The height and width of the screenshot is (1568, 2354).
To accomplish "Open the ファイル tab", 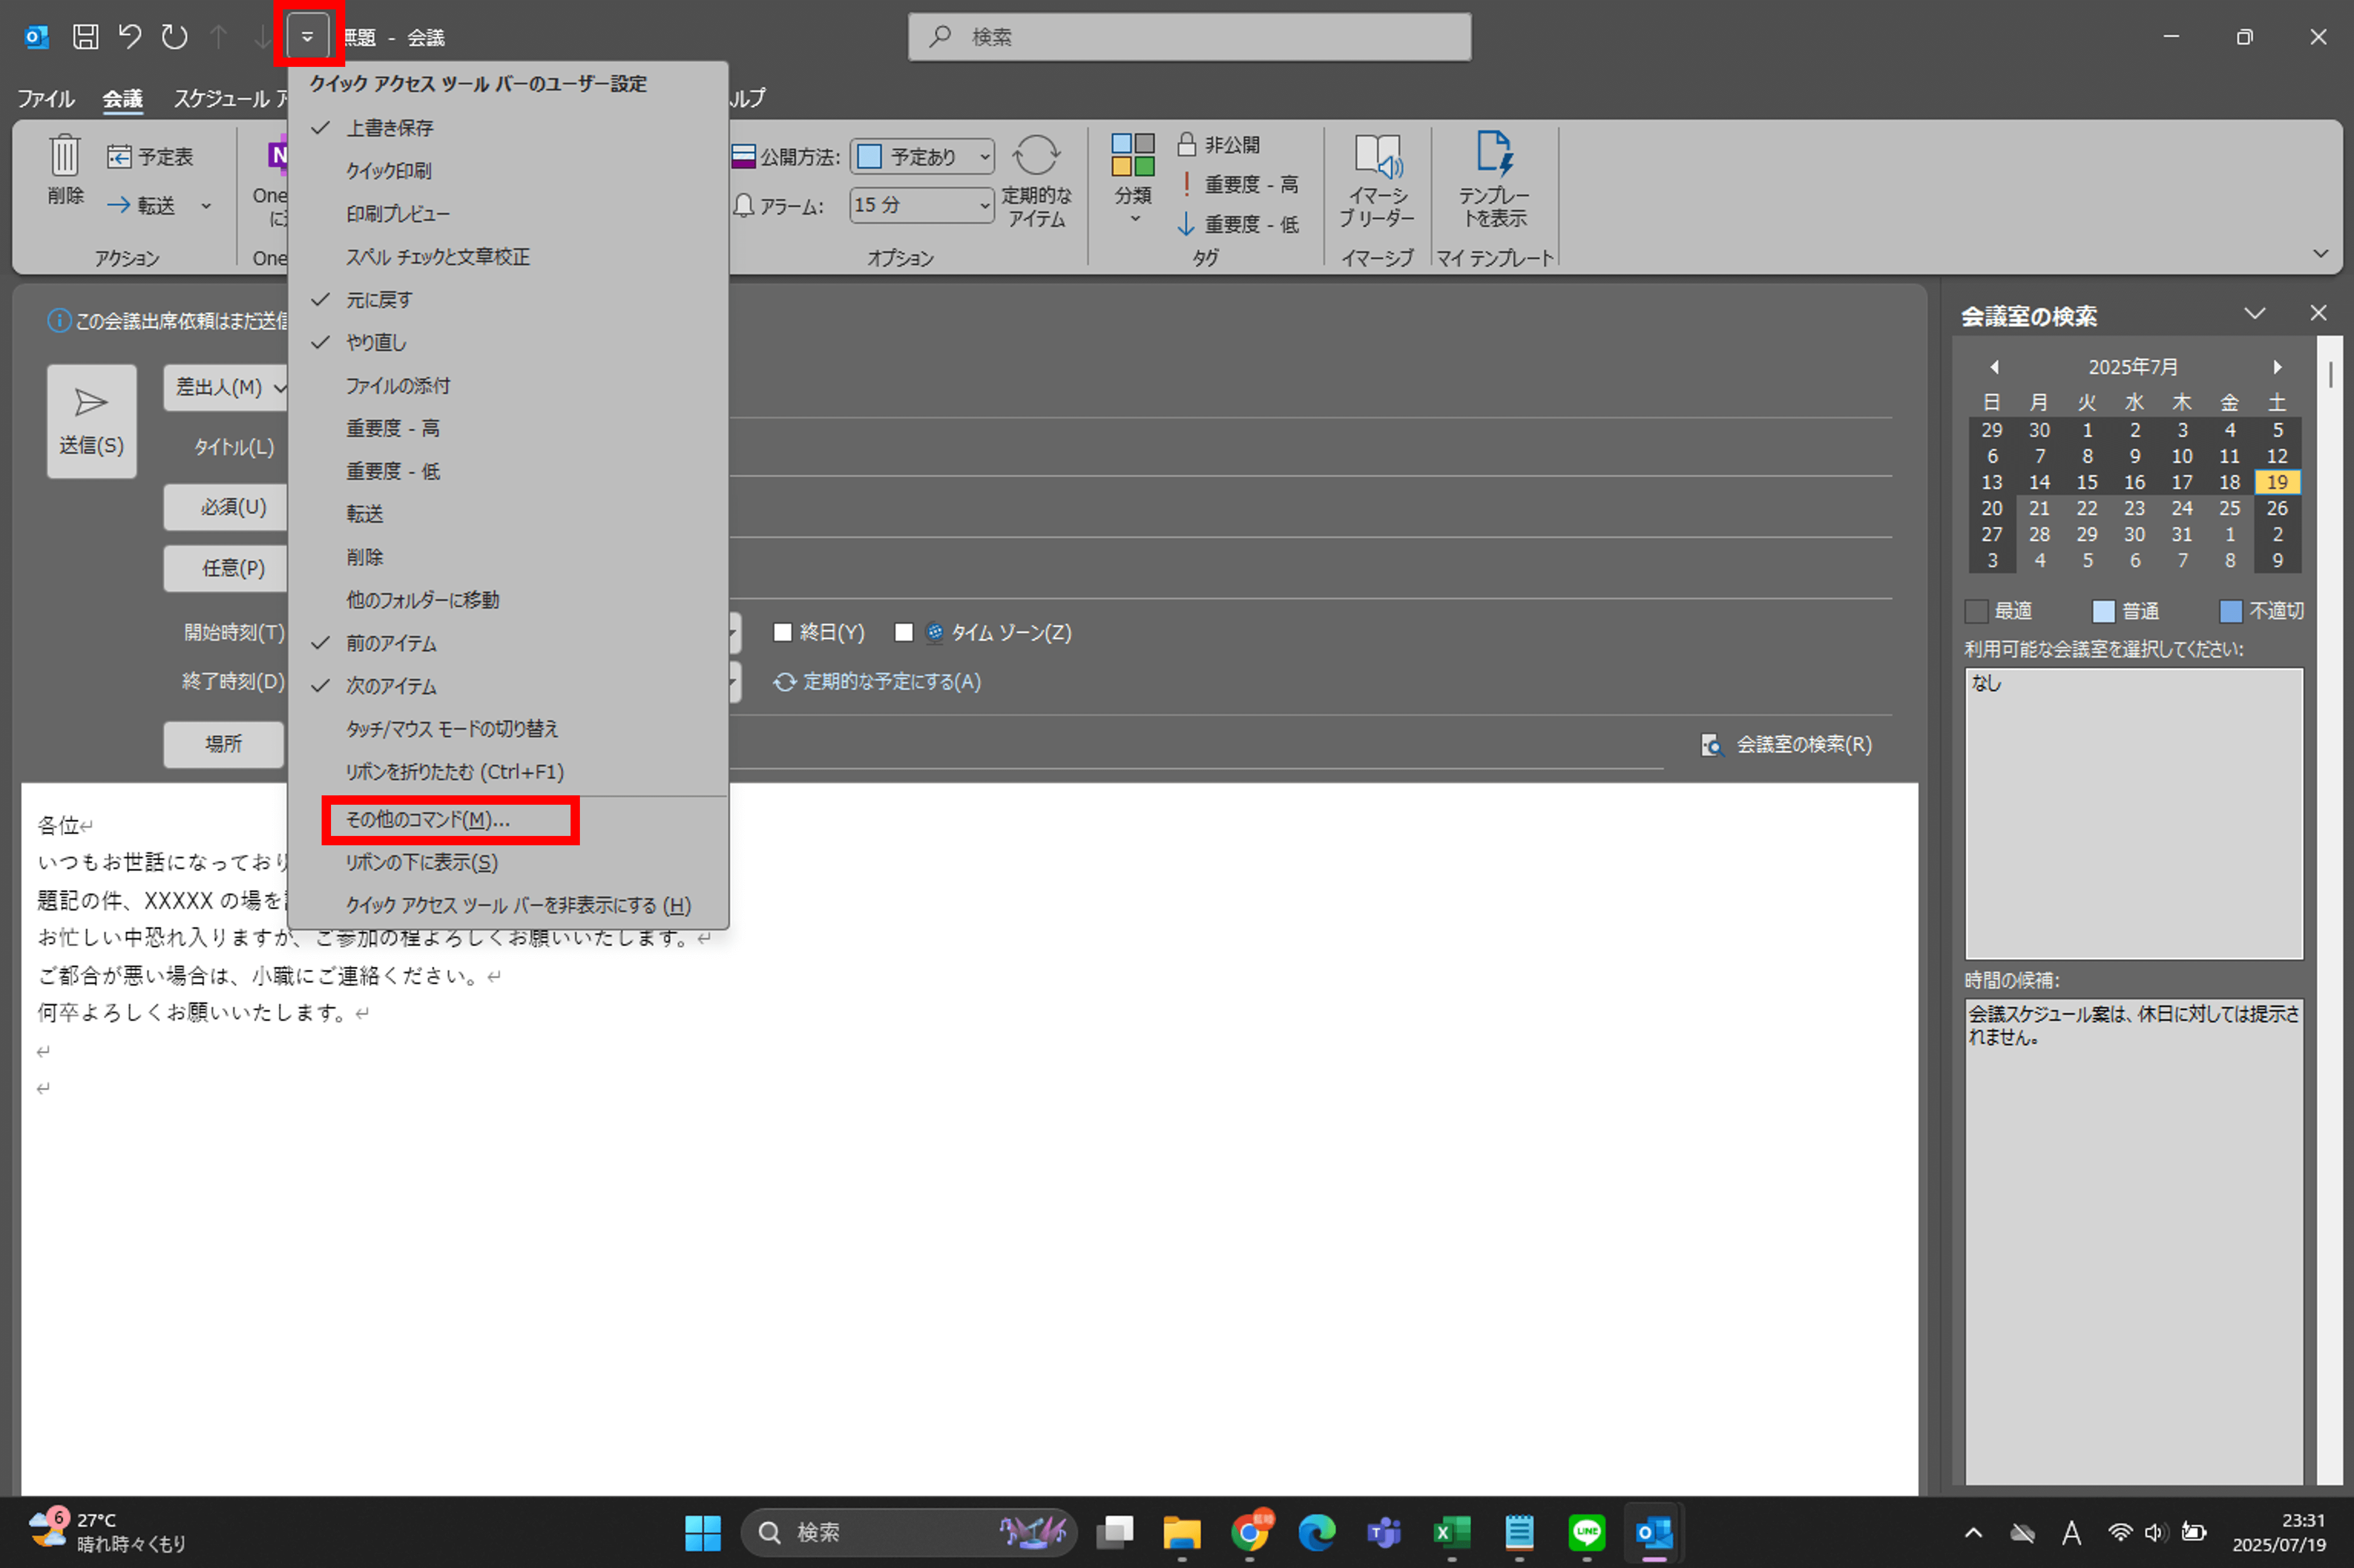I will [46, 98].
